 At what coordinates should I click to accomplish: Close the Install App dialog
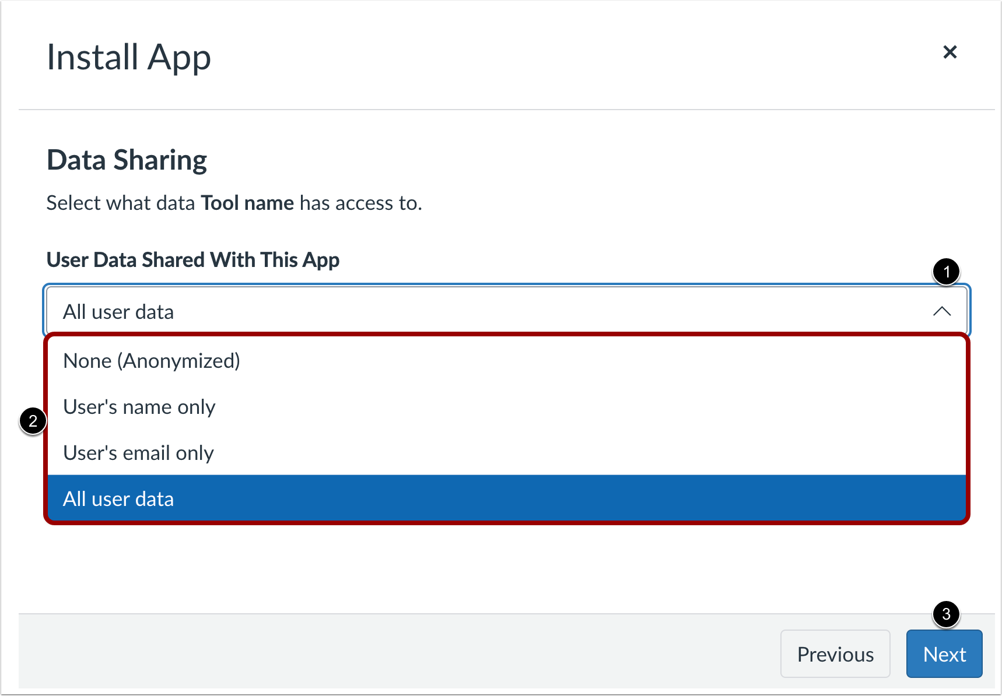tap(950, 52)
